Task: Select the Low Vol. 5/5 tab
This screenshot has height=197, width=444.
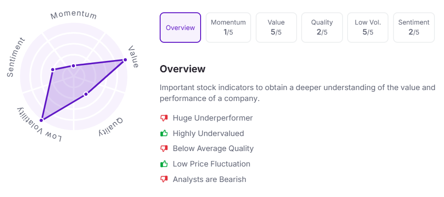Action: point(368,28)
